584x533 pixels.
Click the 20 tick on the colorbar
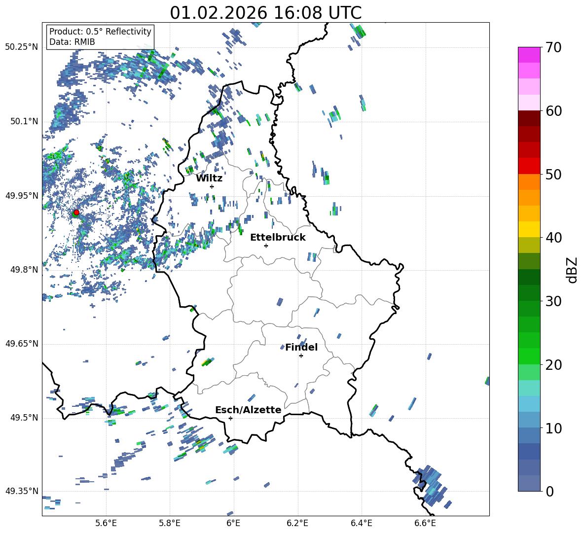coord(553,365)
